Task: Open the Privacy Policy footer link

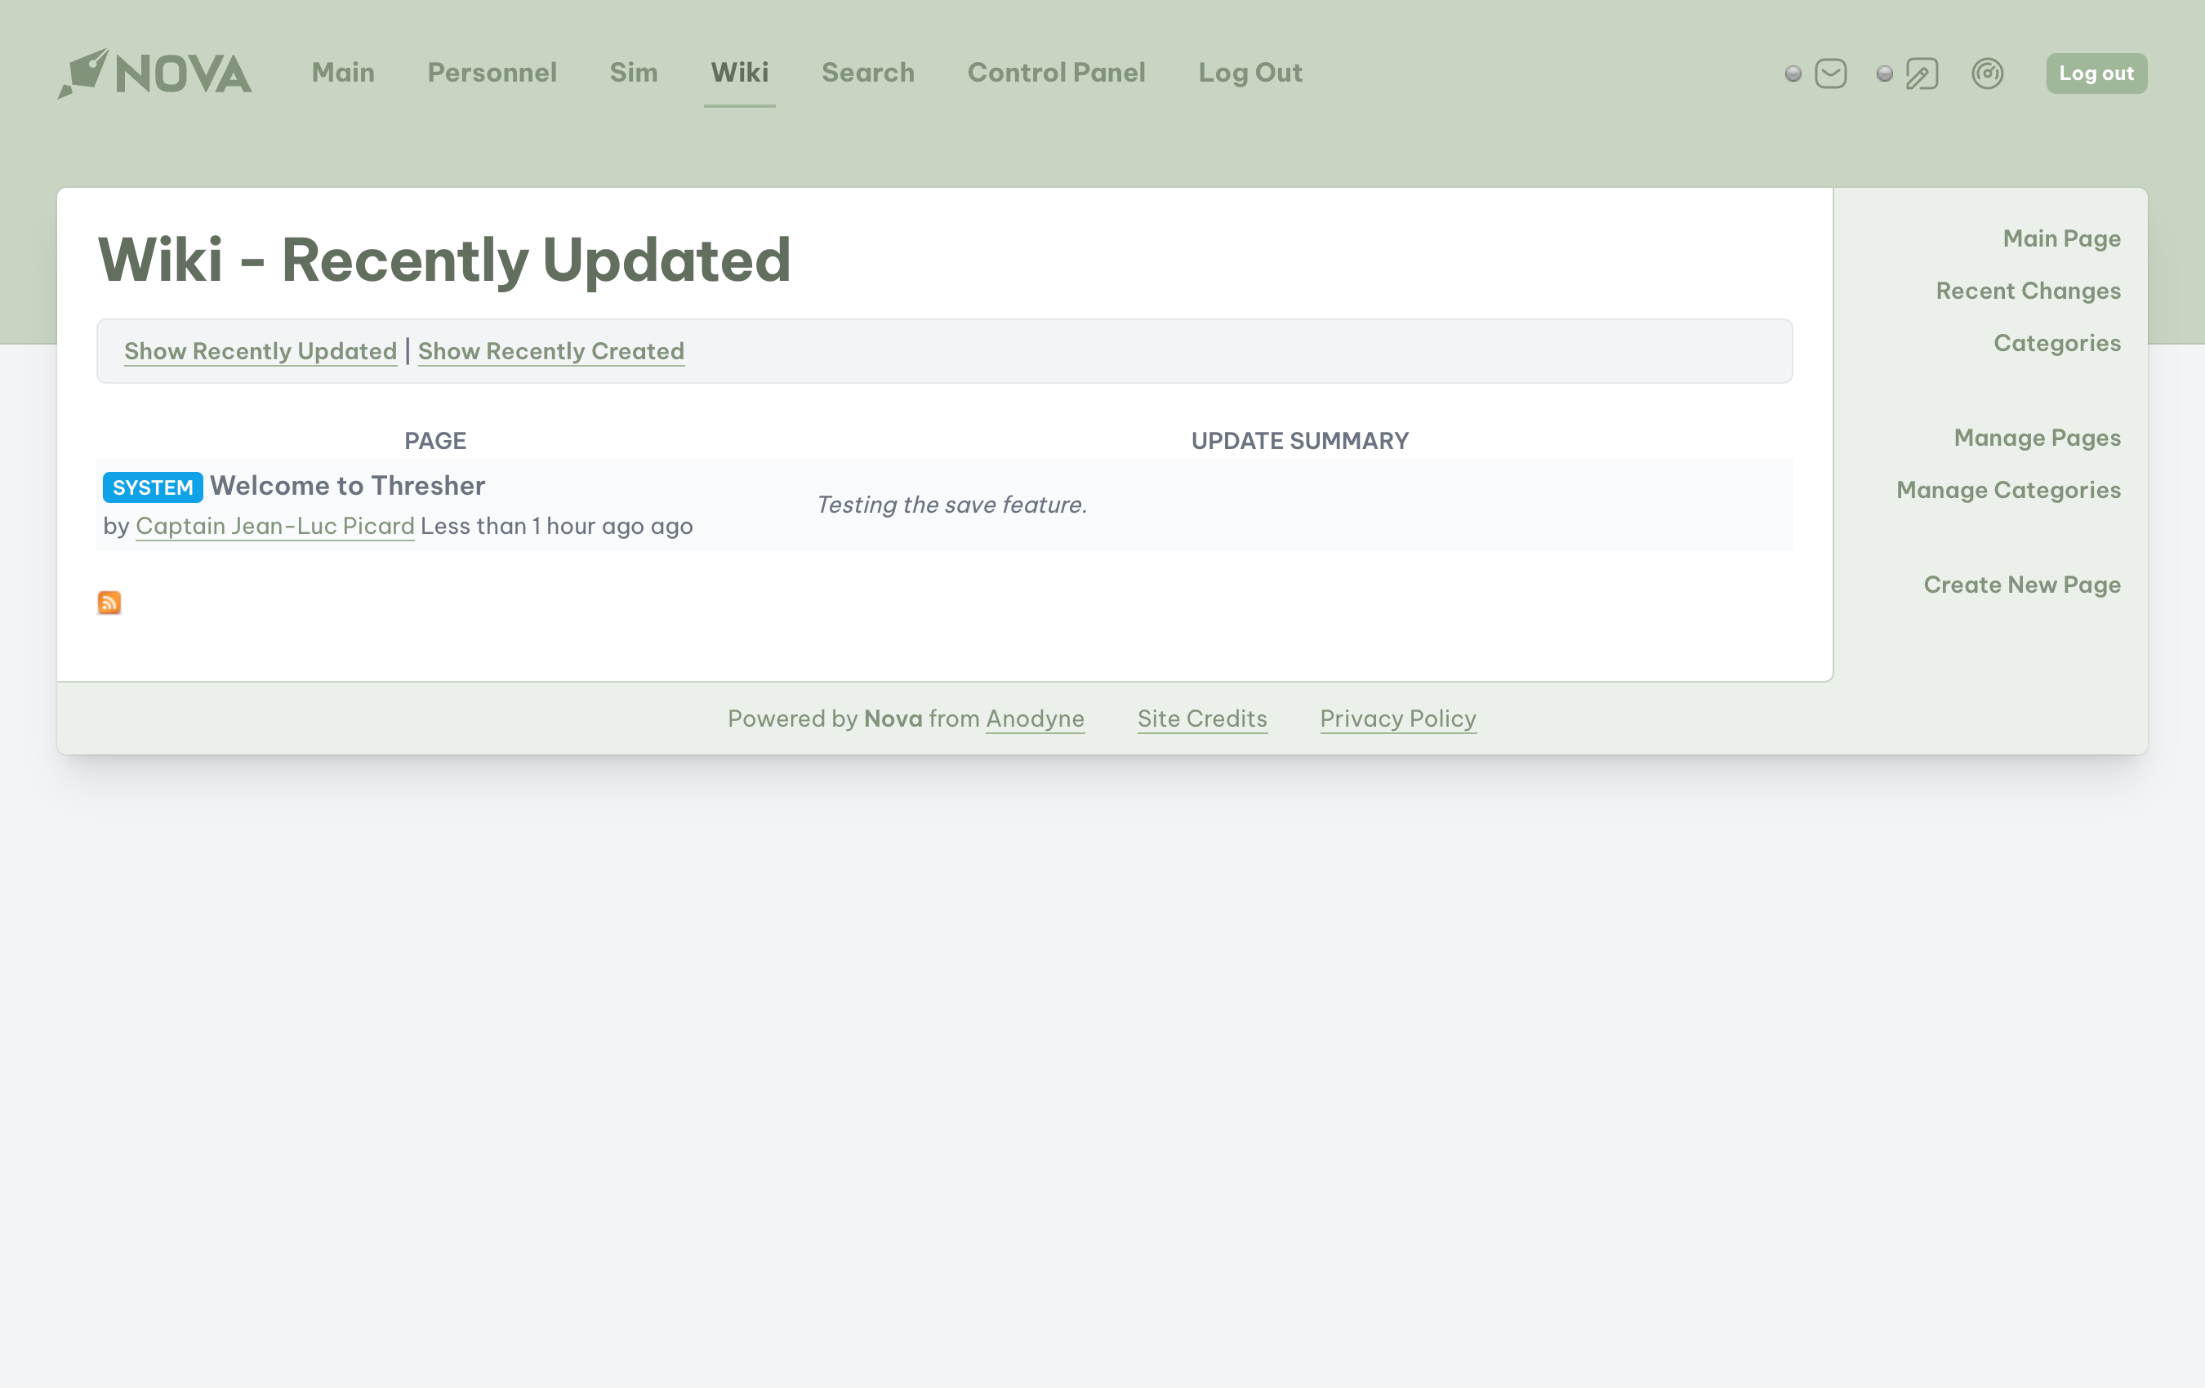Action: [1398, 718]
